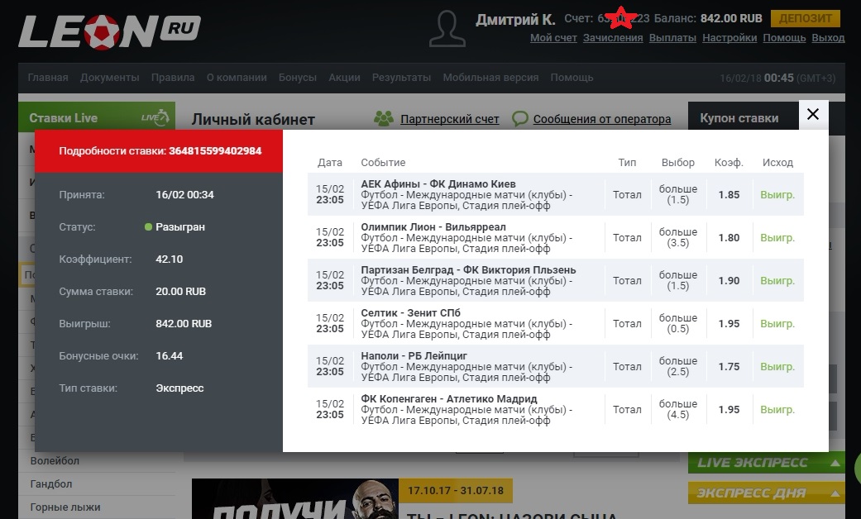Image resolution: width=861 pixels, height=519 pixels.
Task: Open Мобильная версия in the navigation bar
Action: point(491,78)
